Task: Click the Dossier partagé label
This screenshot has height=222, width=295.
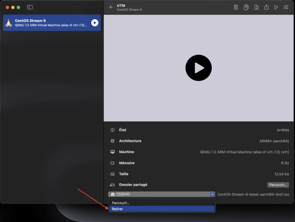Action: click(x=133, y=185)
